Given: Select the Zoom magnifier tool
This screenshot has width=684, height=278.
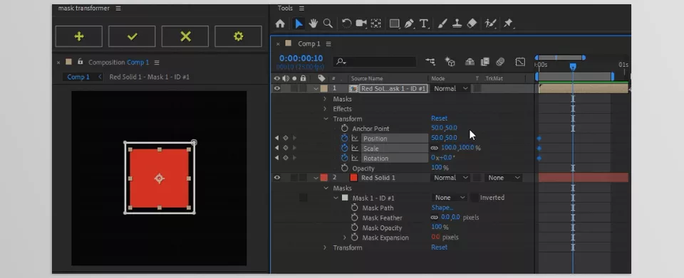Looking at the screenshot, I should point(328,23).
